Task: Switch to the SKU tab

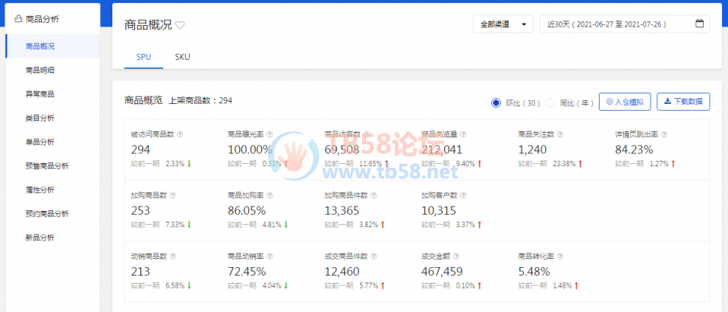Action: 182,57
